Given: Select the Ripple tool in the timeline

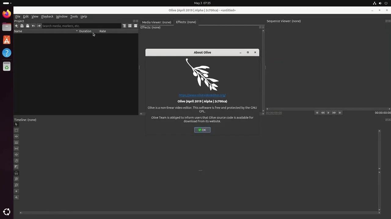Looking at the screenshot, I should click(x=16, y=136).
